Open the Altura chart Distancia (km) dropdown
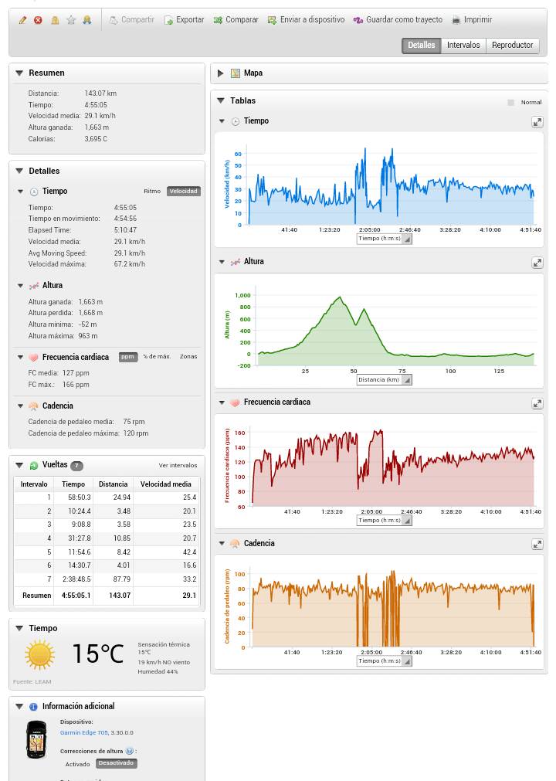The height and width of the screenshot is (781, 556). click(x=384, y=380)
